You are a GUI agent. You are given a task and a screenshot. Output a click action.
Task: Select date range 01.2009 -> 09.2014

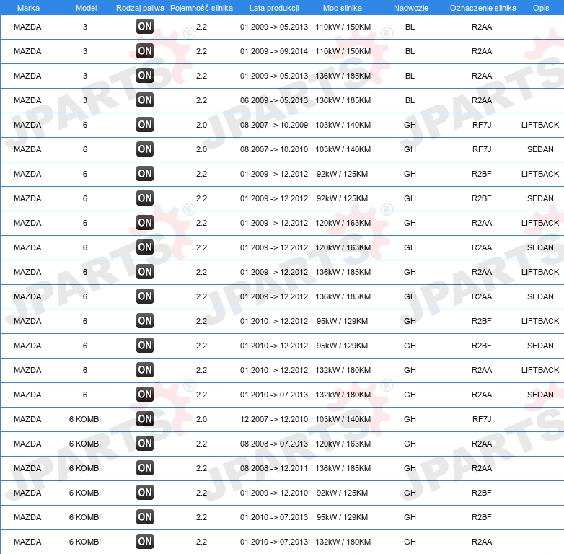[274, 51]
